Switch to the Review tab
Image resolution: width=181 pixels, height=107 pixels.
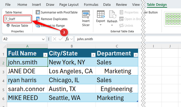tap(121, 5)
